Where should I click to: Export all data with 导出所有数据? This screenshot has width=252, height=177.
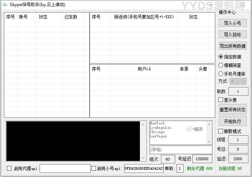tap(232, 46)
